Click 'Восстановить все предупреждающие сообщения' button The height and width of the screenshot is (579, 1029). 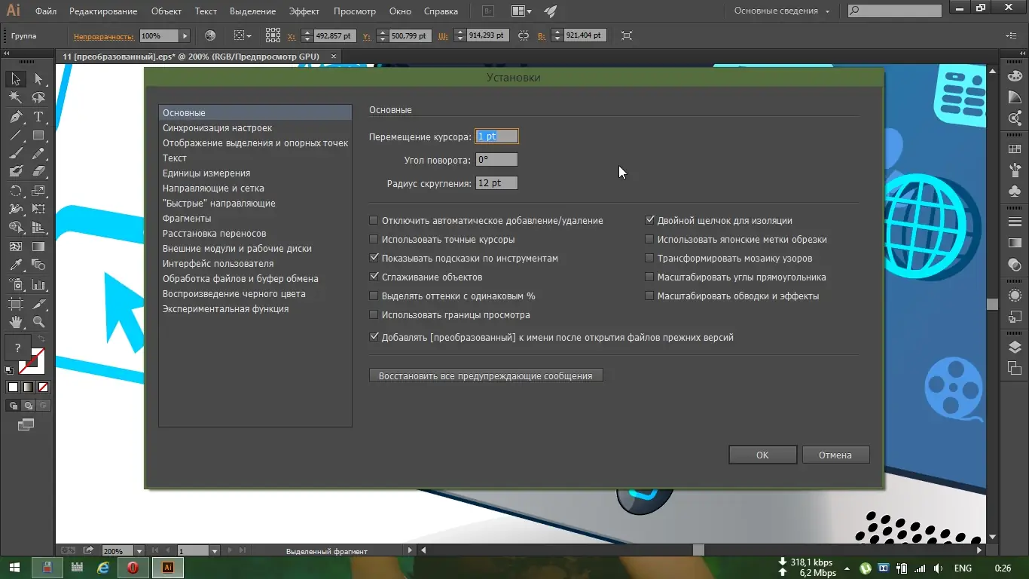(486, 375)
